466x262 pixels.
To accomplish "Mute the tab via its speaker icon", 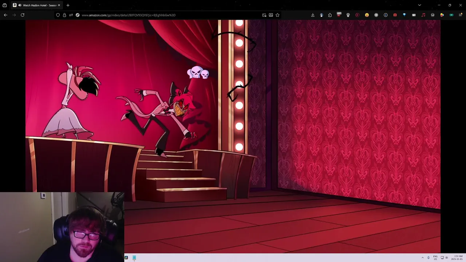I will (20, 5).
